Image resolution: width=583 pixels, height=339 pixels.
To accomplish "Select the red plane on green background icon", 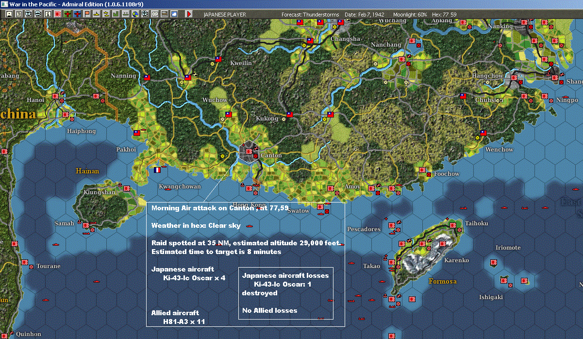I will pos(67,14).
